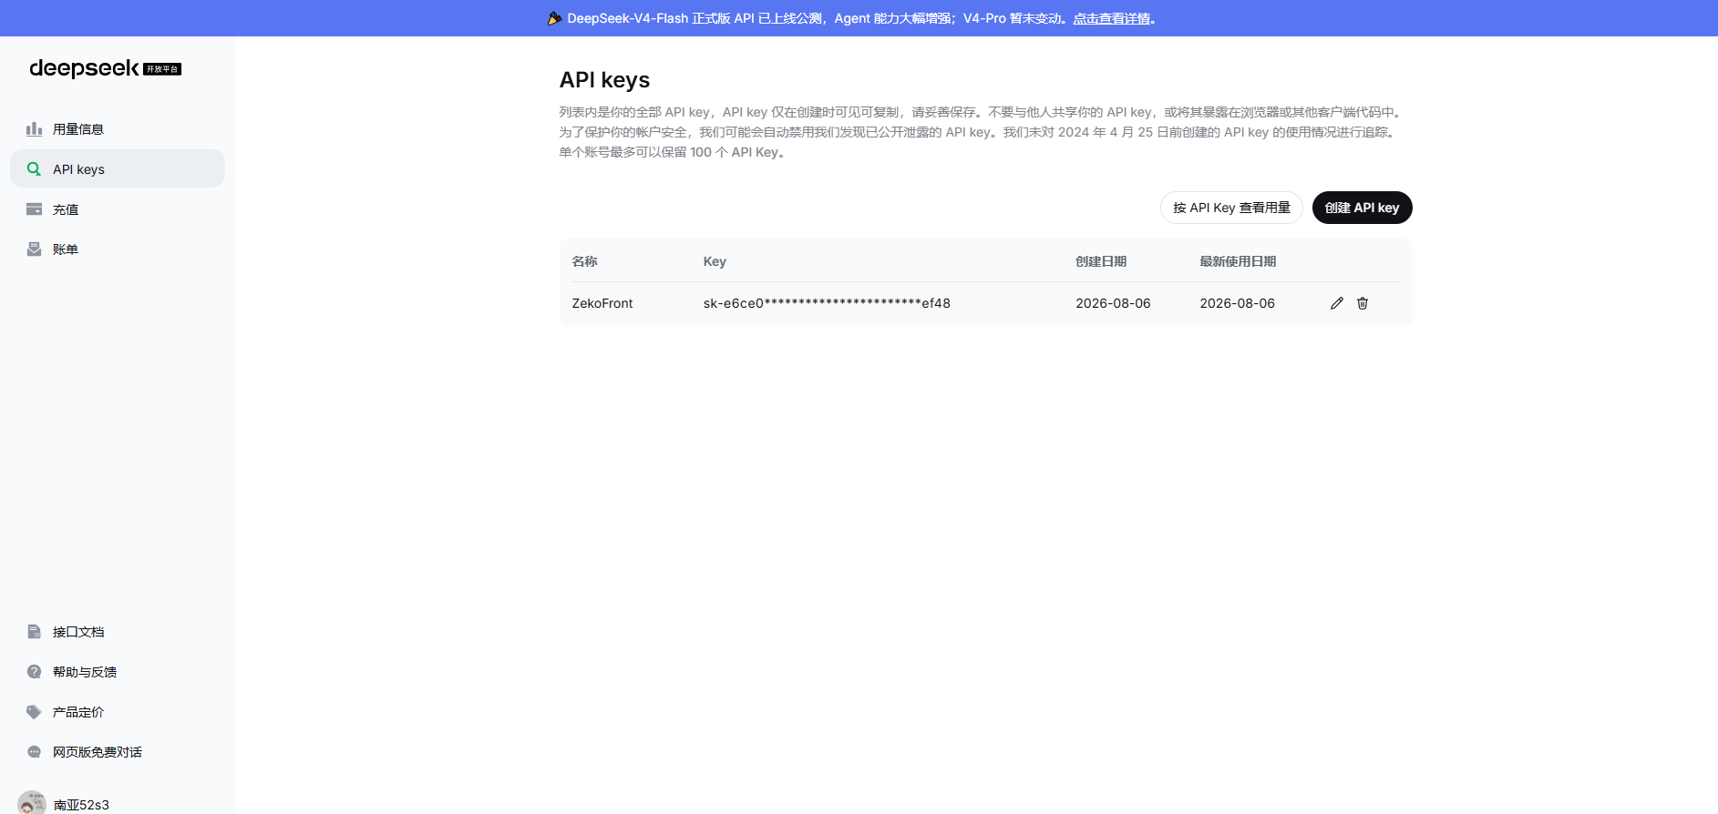Click the 开放平台 badge beside logo
Viewport: 1718px width, 814px height.
(162, 69)
